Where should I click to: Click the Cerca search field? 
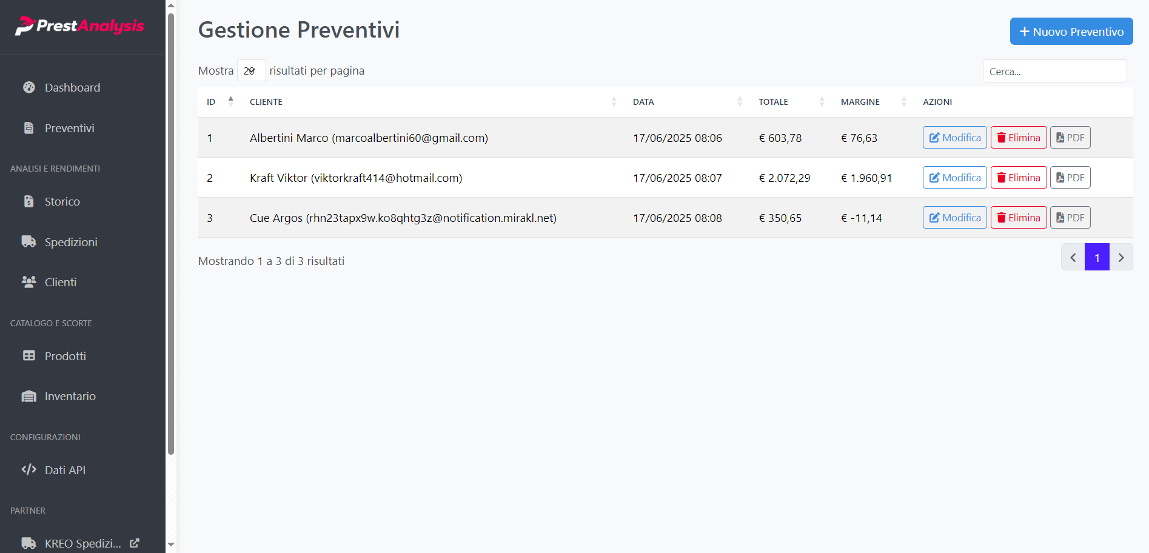1054,72
